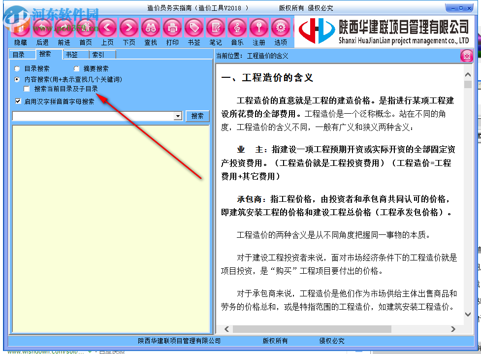Open the 笔记 (Notes) tool
Viewport: 481px width, 354px height.
pyautogui.click(x=215, y=27)
